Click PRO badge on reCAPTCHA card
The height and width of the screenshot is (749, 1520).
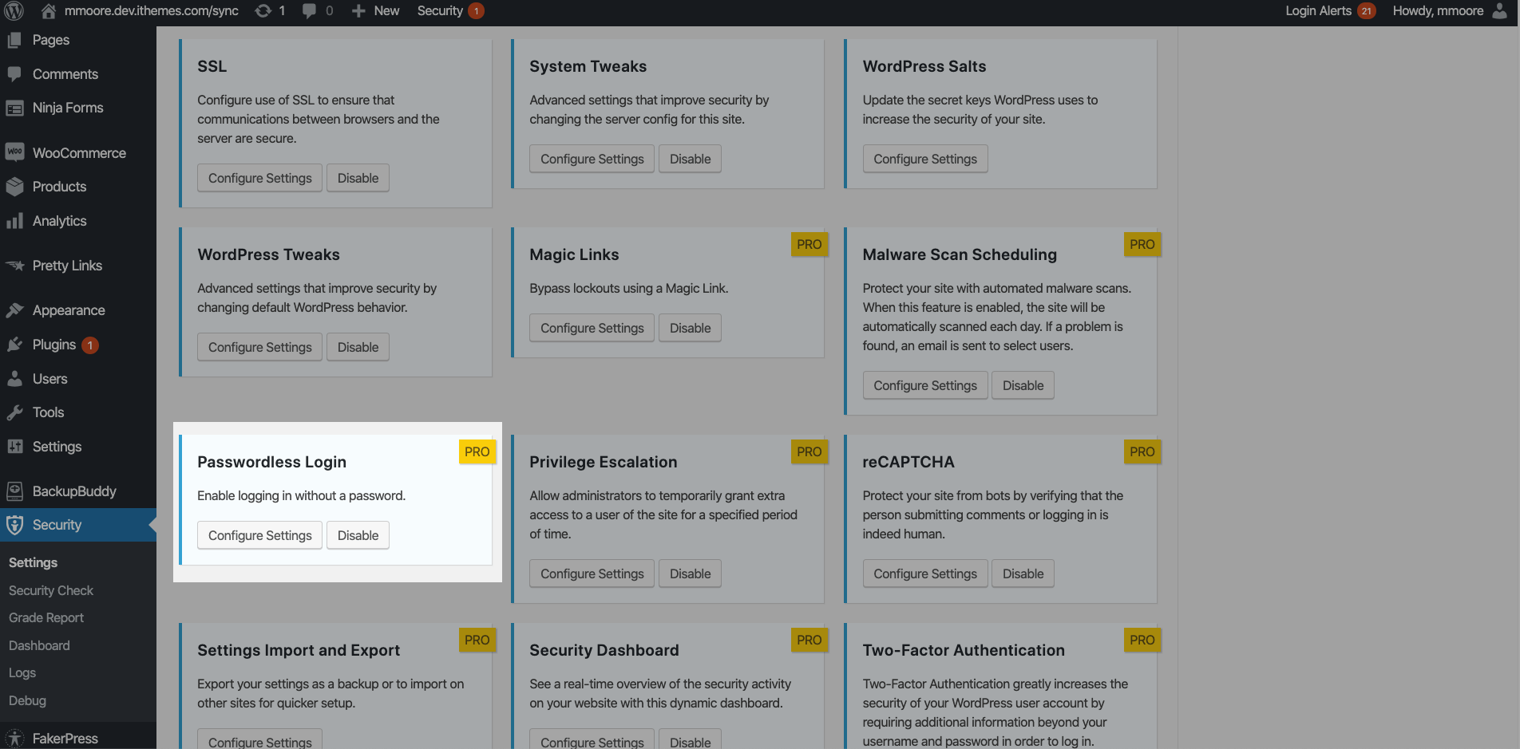(x=1142, y=452)
